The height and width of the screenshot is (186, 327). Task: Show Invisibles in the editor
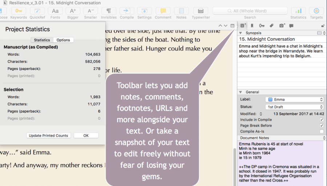tap(109, 13)
